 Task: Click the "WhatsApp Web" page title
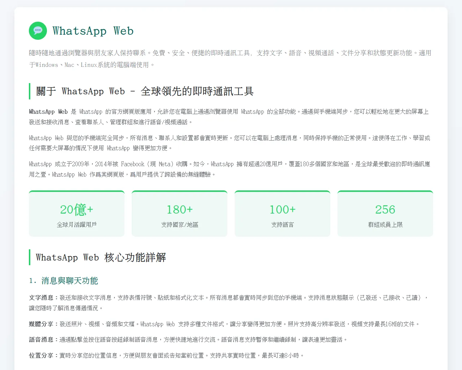[93, 31]
